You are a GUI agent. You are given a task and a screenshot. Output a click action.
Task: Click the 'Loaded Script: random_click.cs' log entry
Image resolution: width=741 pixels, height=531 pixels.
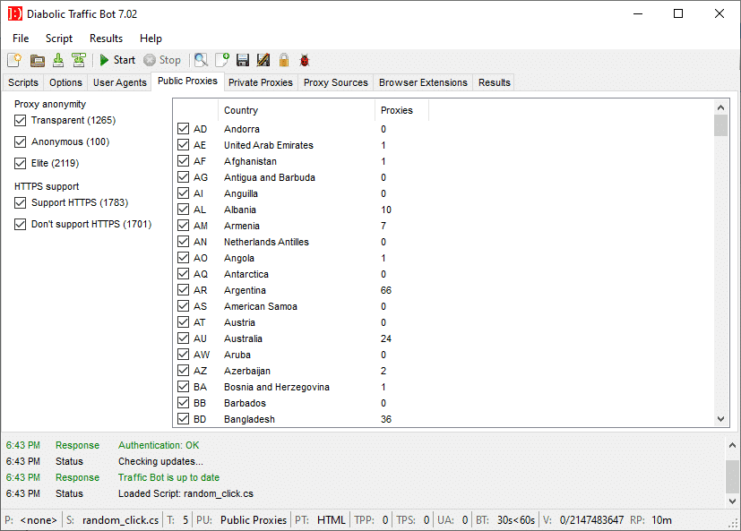[185, 493]
